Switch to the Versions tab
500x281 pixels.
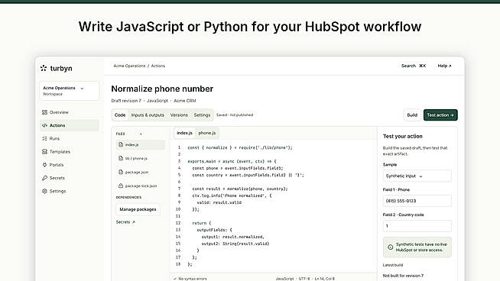[x=179, y=115]
